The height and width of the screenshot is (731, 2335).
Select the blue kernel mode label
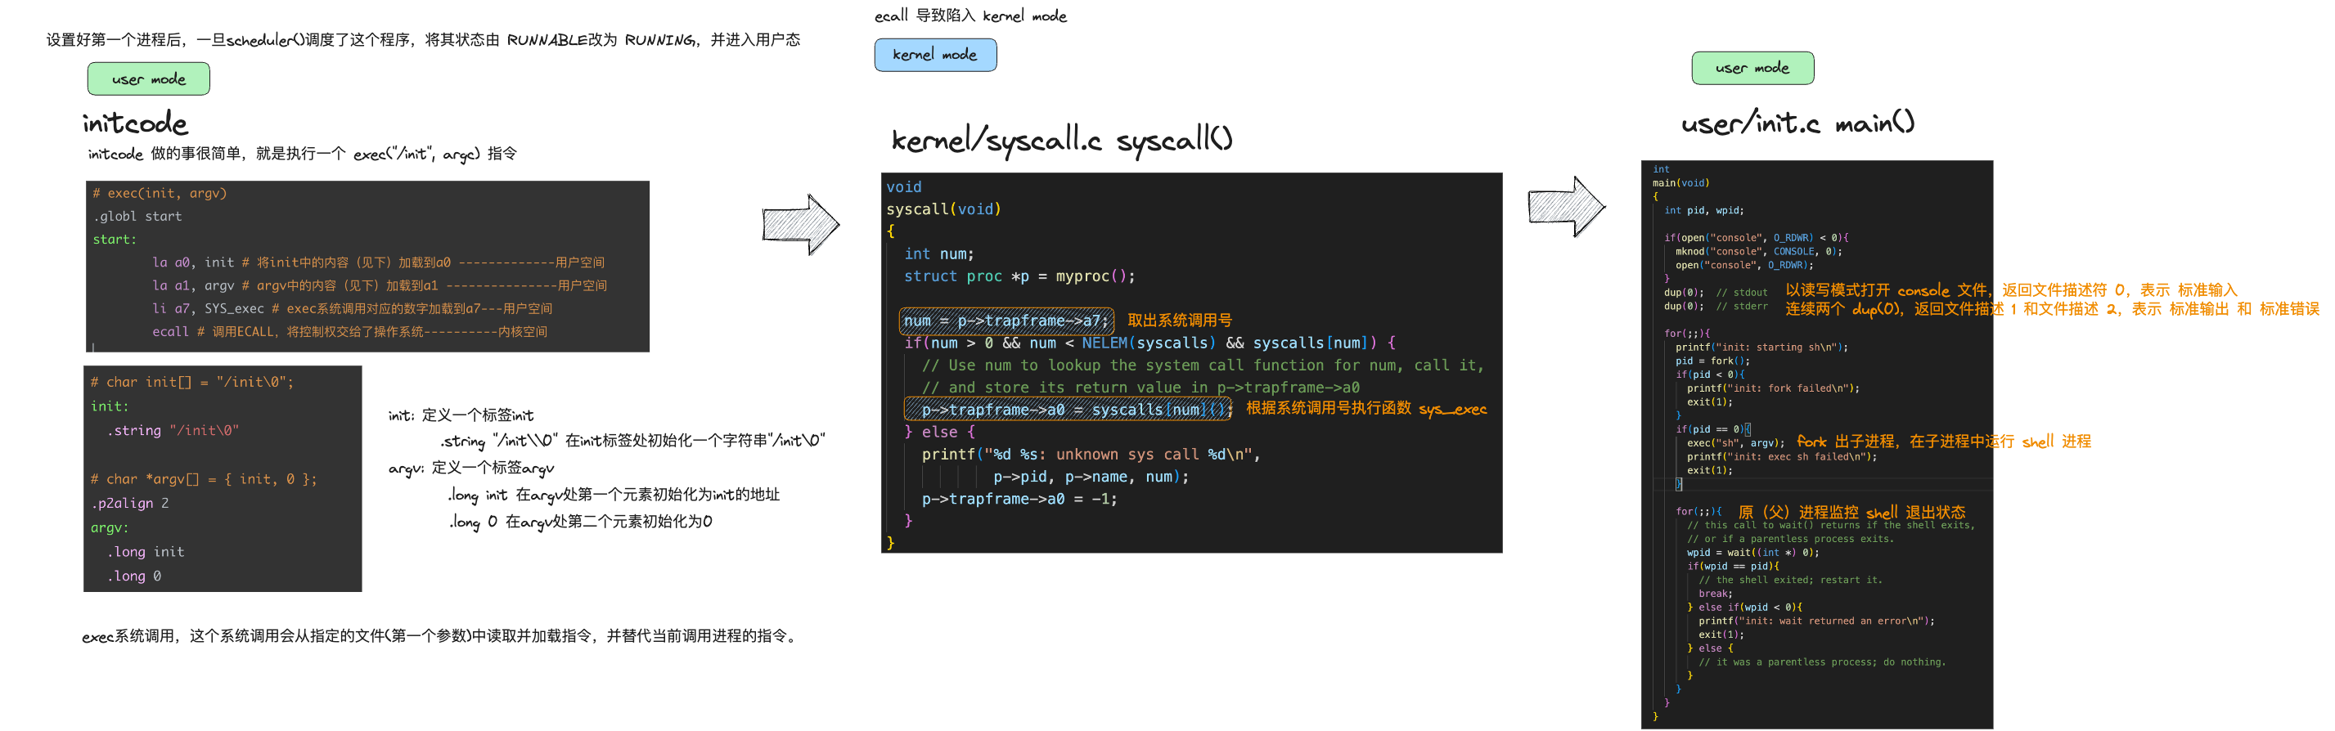(x=935, y=54)
